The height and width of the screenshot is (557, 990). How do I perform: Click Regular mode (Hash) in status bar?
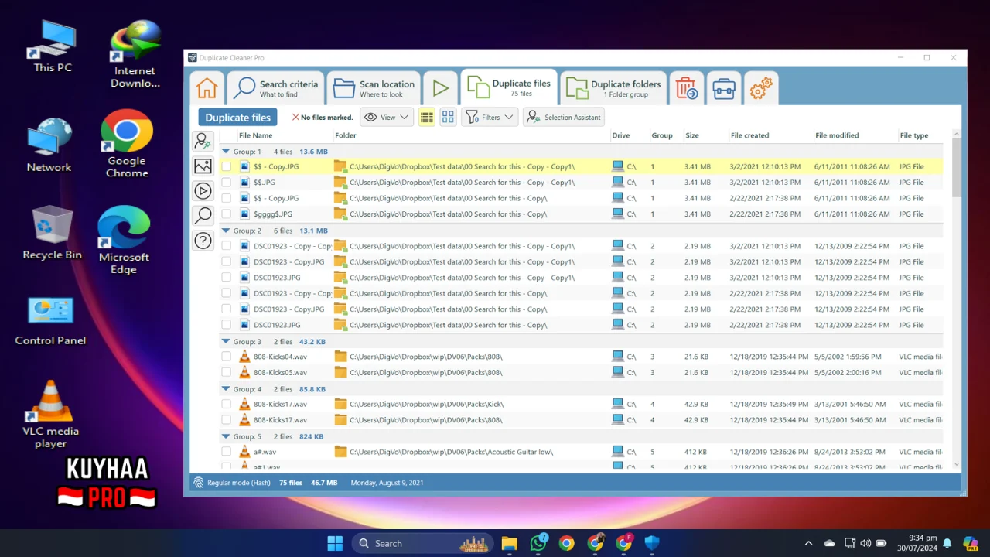[x=239, y=483]
